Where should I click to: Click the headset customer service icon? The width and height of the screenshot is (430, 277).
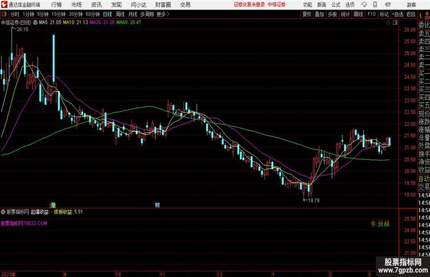(364, 5)
